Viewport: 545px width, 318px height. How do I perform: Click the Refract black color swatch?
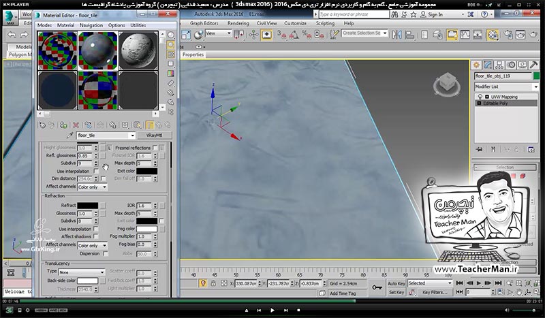tap(87, 206)
